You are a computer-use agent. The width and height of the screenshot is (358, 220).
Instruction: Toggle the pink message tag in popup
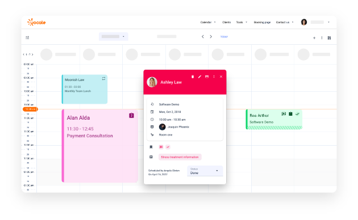[161, 147]
